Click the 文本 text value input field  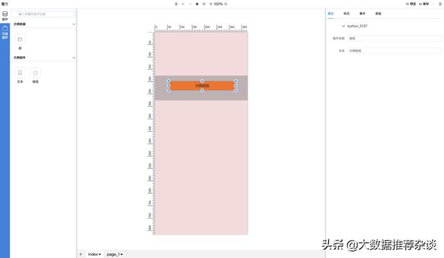click(395, 51)
